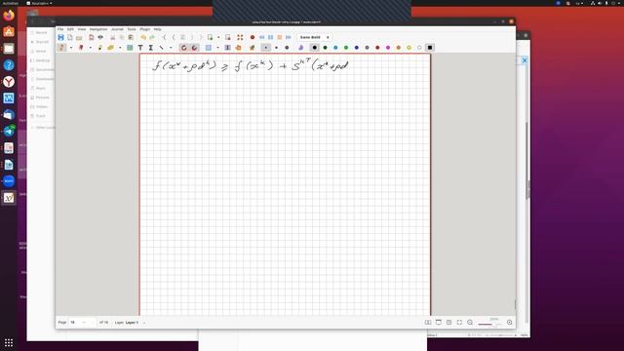This screenshot has height=351, width=624.
Task: Toggle paired pages view in bottom bar
Action: (428, 323)
